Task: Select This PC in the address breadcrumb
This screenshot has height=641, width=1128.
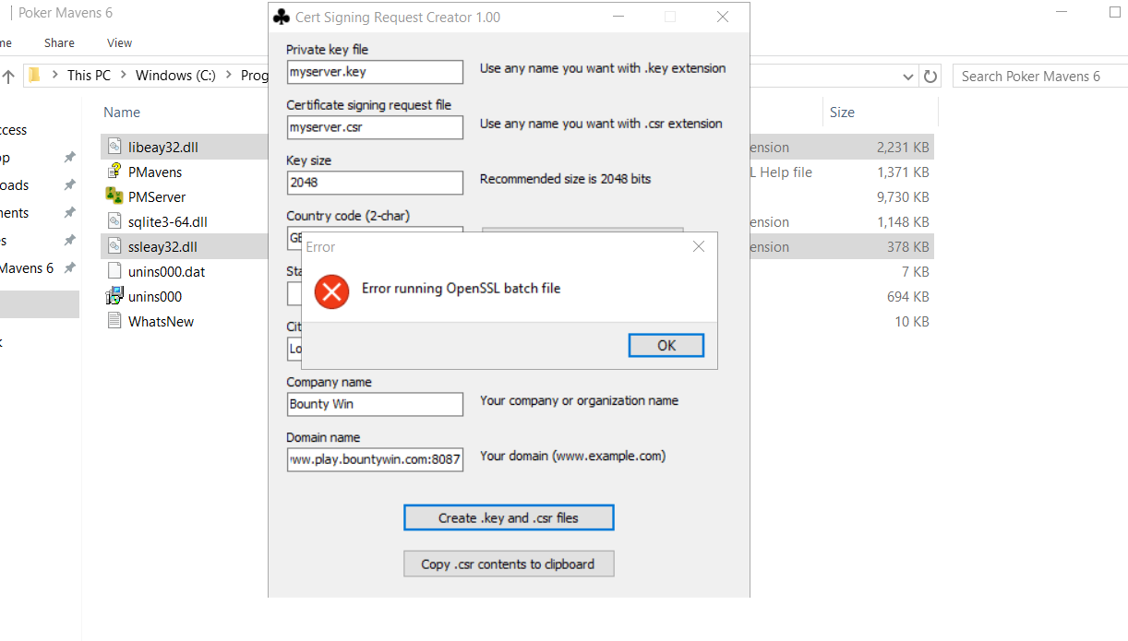Action: click(89, 76)
